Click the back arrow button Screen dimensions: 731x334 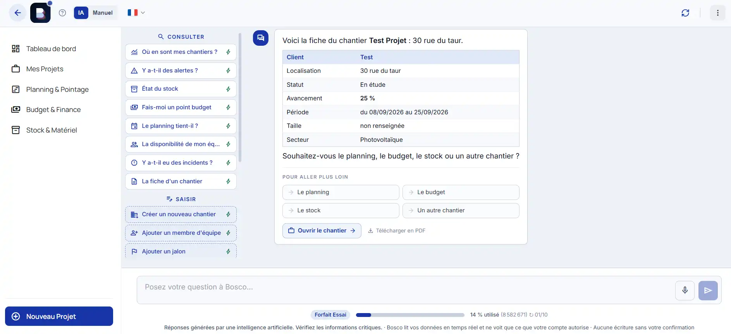pyautogui.click(x=18, y=13)
